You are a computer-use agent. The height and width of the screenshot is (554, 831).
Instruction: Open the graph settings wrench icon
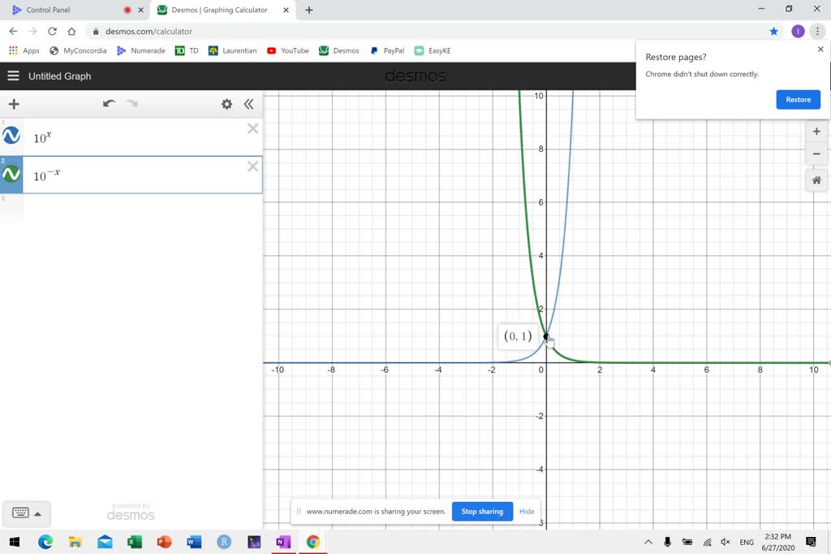226,104
